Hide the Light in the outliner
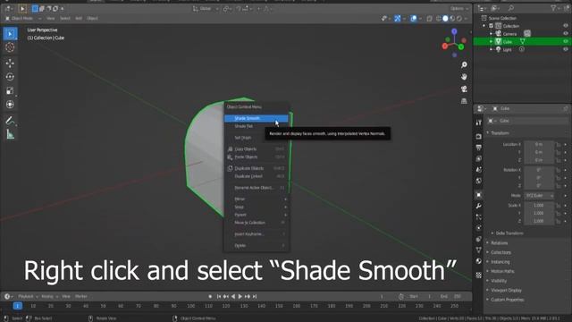Image resolution: width=572 pixels, height=322 pixels. (x=566, y=50)
